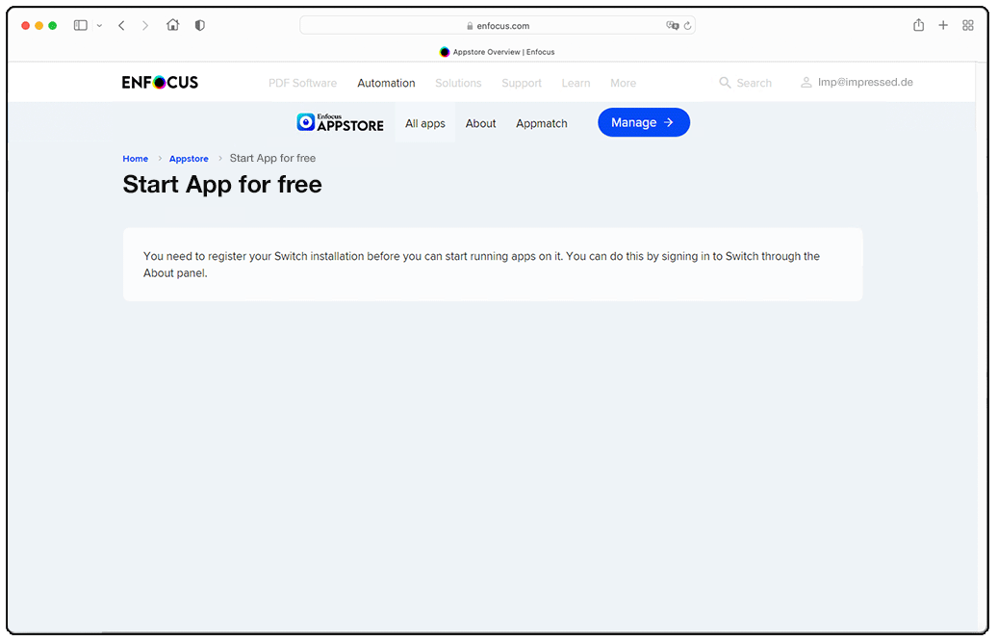
Task: Open the Learn menu
Action: pyautogui.click(x=576, y=83)
